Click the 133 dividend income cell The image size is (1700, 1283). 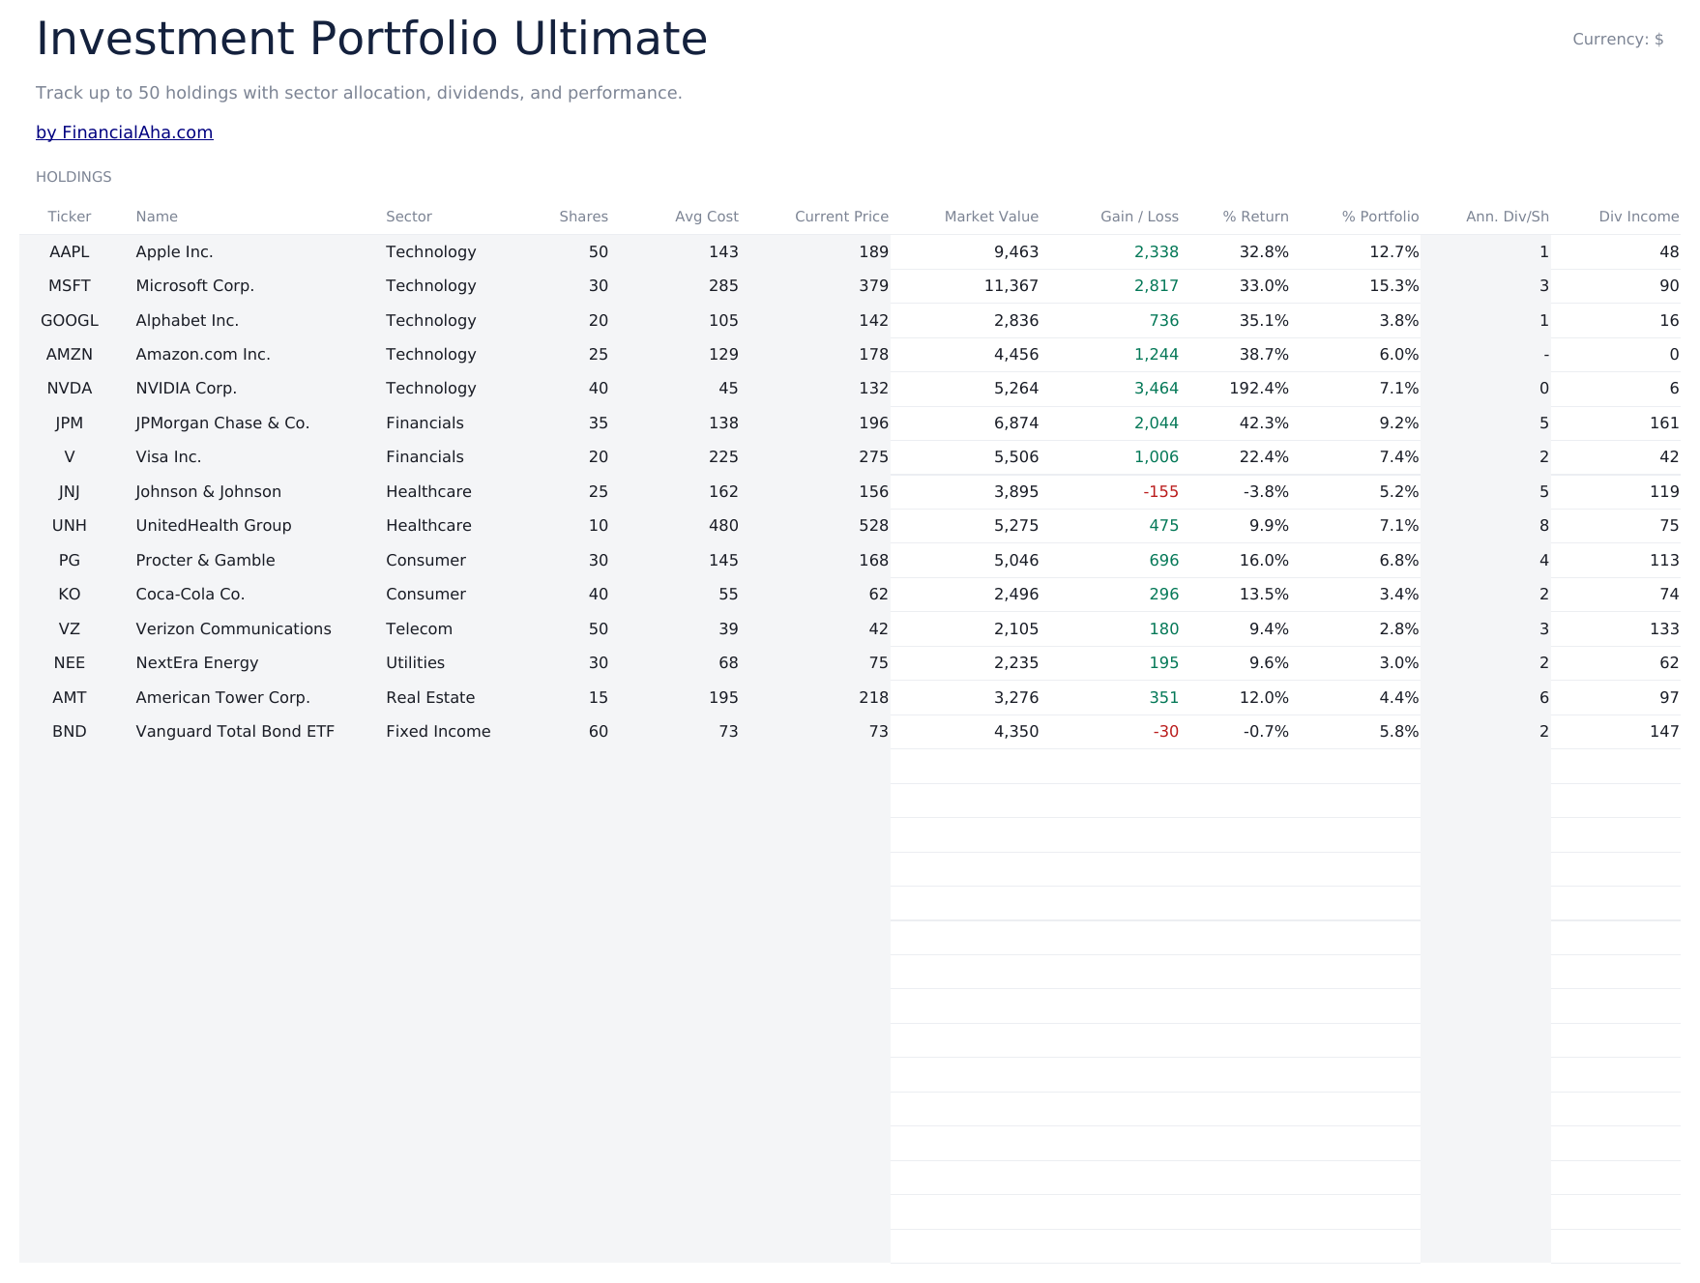click(x=1664, y=629)
